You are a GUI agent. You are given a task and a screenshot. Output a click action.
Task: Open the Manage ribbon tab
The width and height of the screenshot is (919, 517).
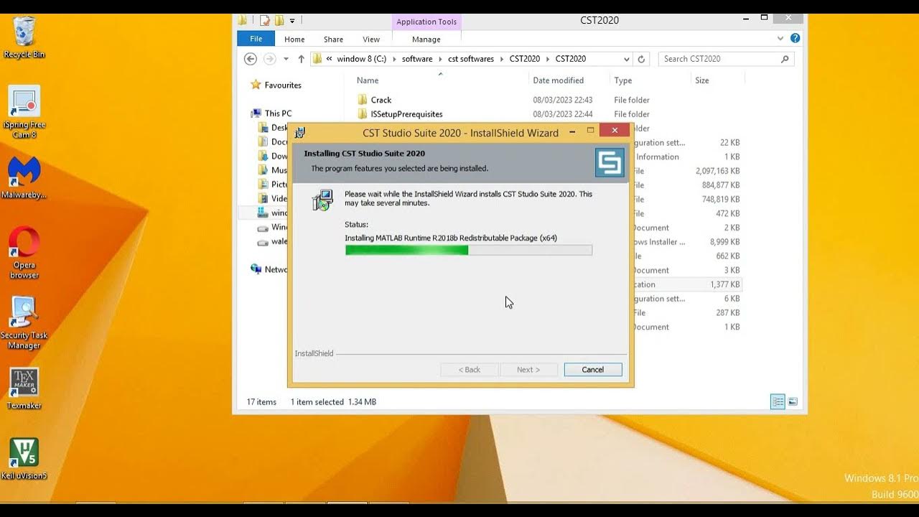426,39
